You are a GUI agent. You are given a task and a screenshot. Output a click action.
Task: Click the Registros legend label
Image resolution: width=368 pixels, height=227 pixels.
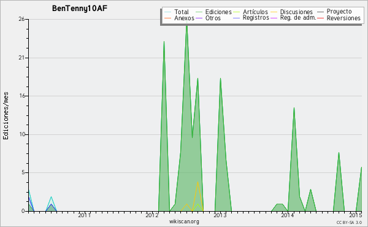pos(256,18)
